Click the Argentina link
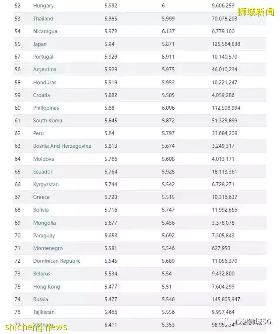280x334 pixels. click(x=45, y=70)
